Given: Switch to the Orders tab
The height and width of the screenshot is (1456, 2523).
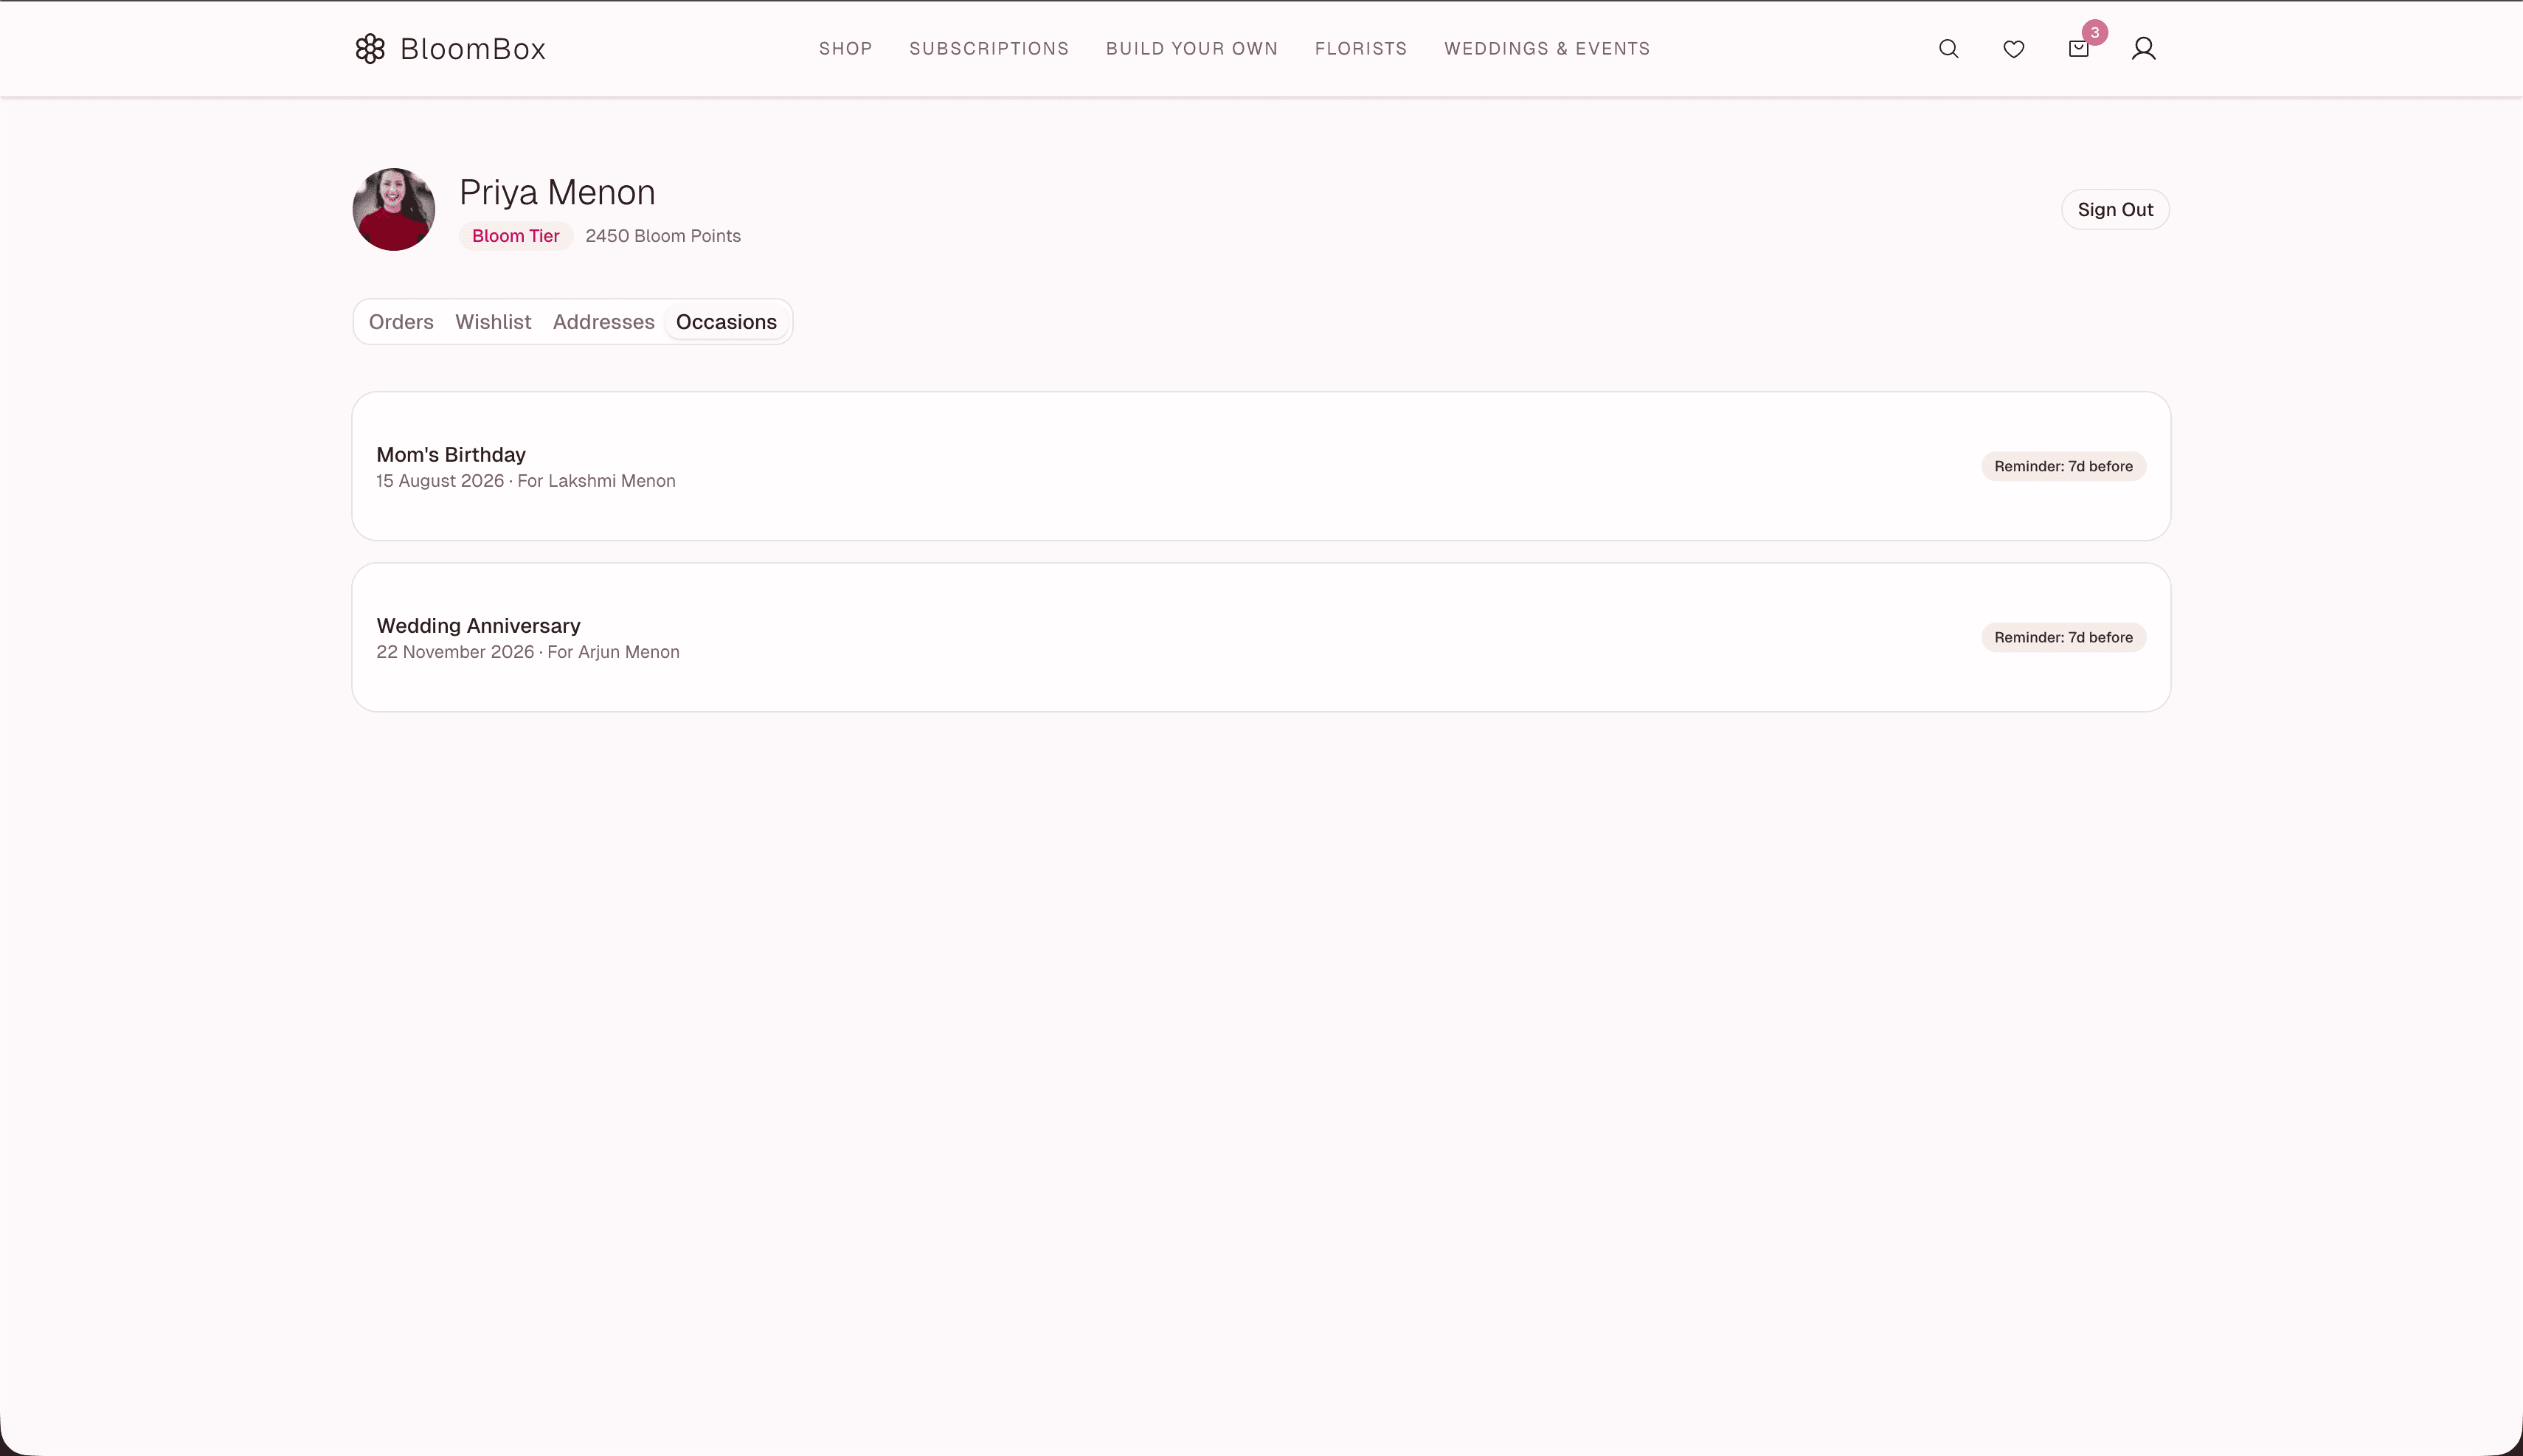Looking at the screenshot, I should pos(400,321).
